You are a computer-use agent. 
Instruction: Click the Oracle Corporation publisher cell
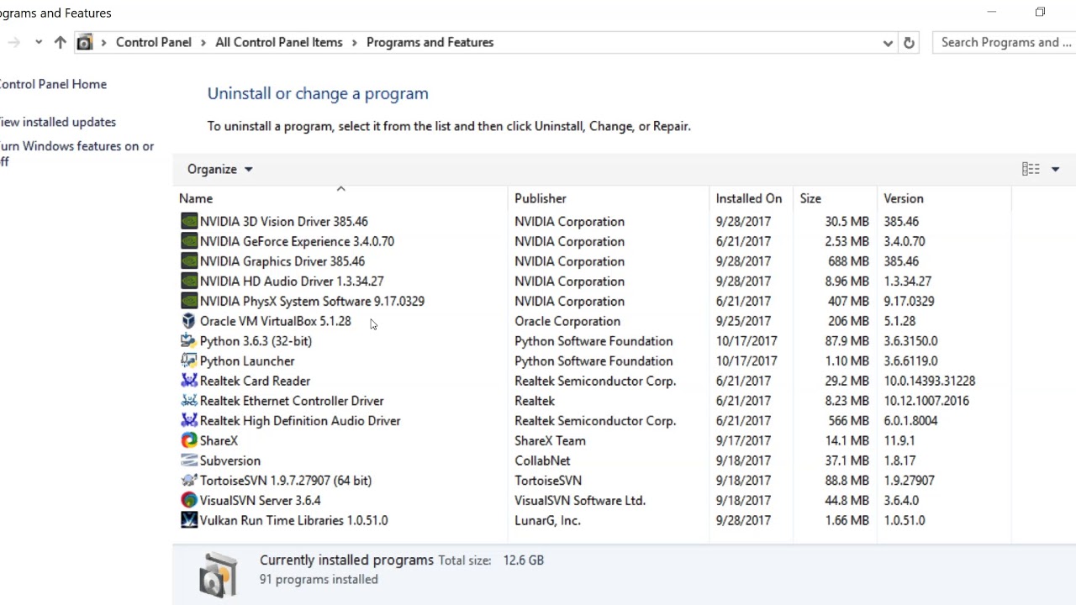point(567,321)
